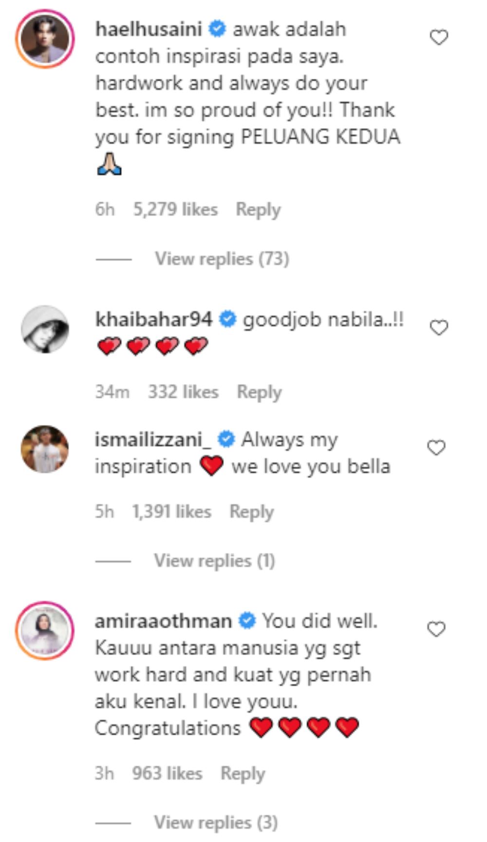Reply to haelhusaini's comment
This screenshot has width=487, height=842.
pyautogui.click(x=258, y=210)
